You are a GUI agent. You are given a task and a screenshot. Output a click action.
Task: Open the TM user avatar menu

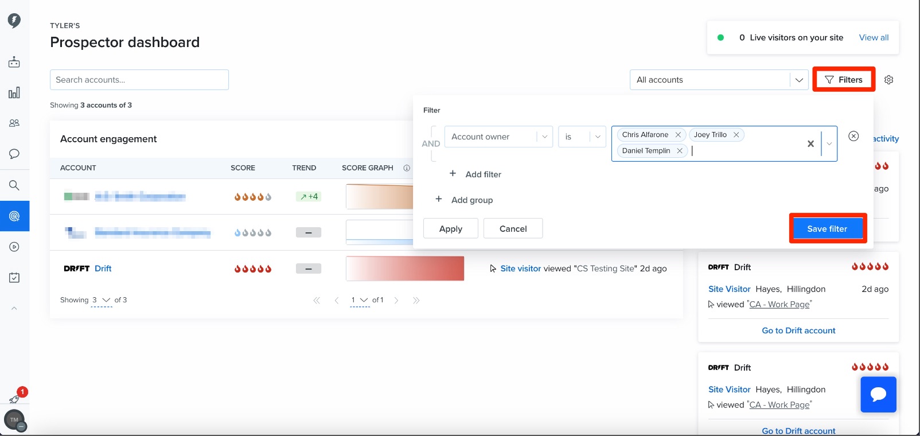14,420
